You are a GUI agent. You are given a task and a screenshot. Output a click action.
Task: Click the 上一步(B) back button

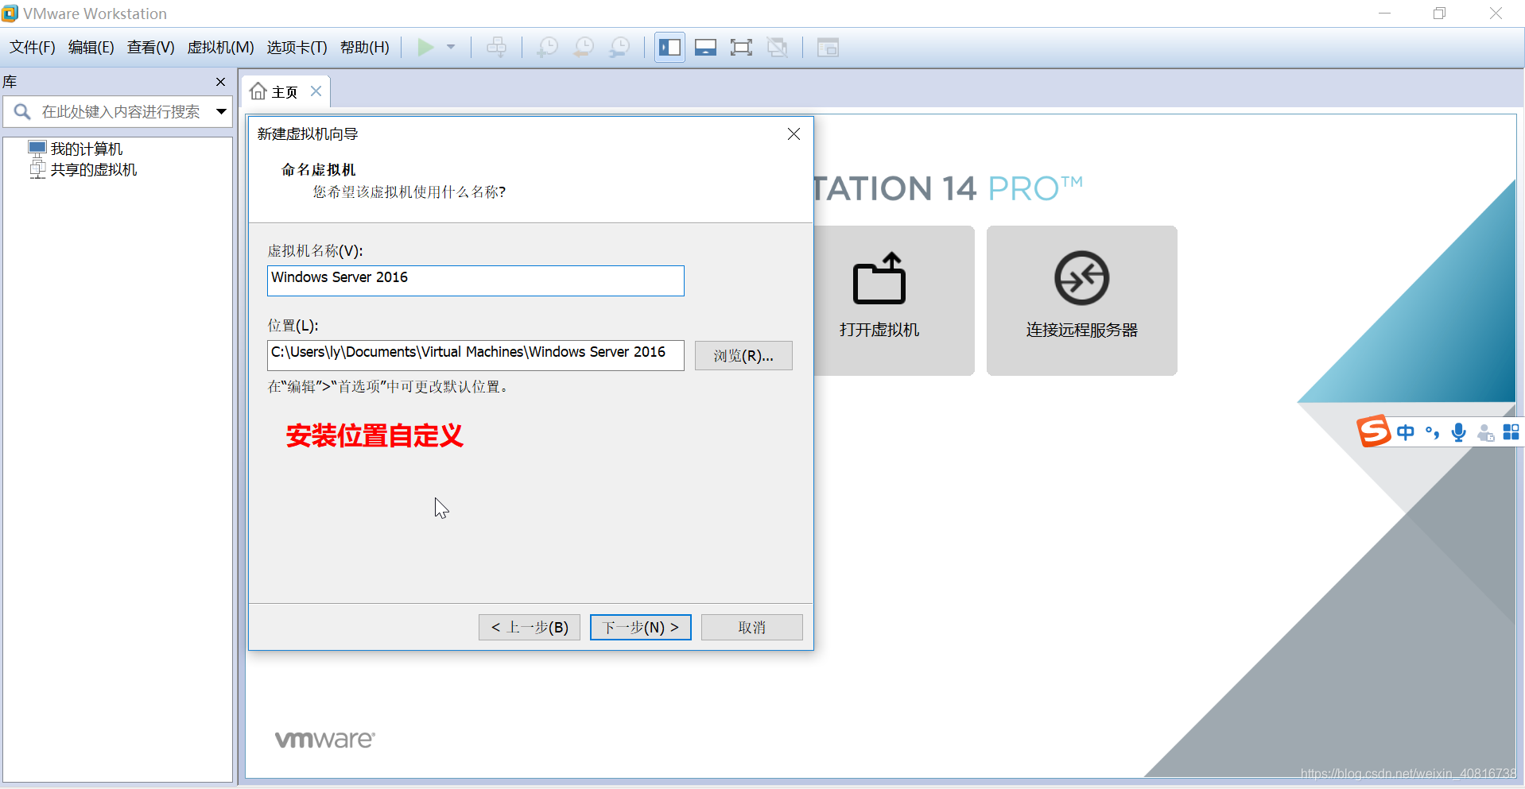coord(530,628)
